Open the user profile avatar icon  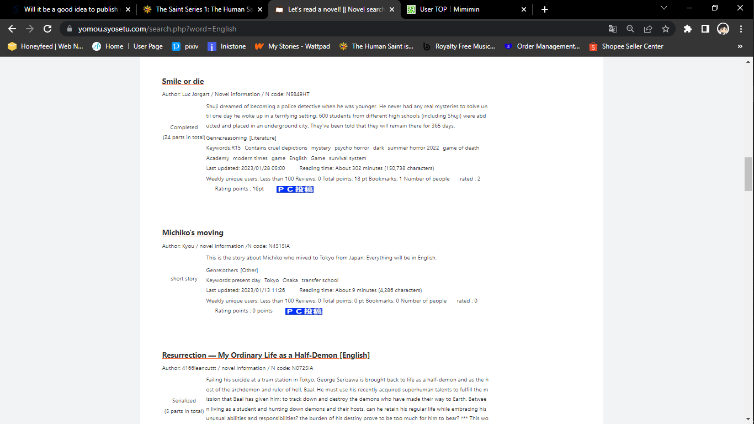pyautogui.click(x=723, y=29)
